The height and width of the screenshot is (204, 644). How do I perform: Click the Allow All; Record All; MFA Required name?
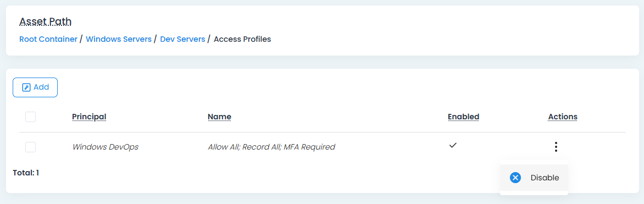[271, 147]
